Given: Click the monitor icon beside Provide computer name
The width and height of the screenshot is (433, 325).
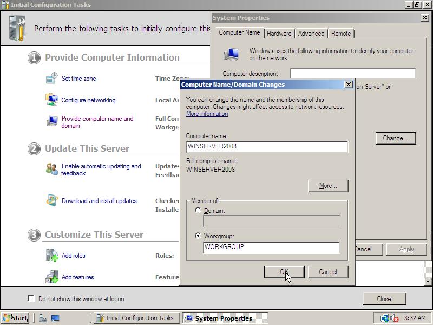Looking at the screenshot, I should [x=51, y=121].
